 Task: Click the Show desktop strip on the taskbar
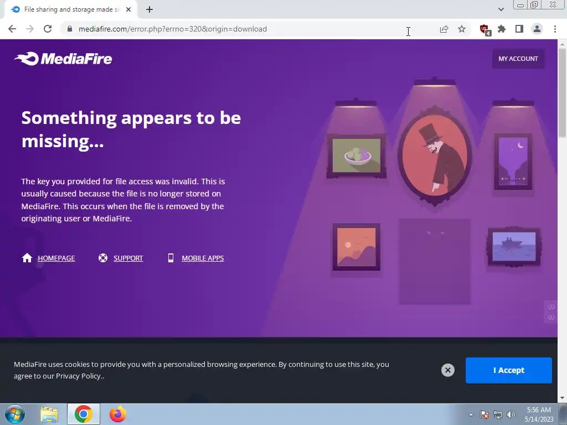point(563,414)
